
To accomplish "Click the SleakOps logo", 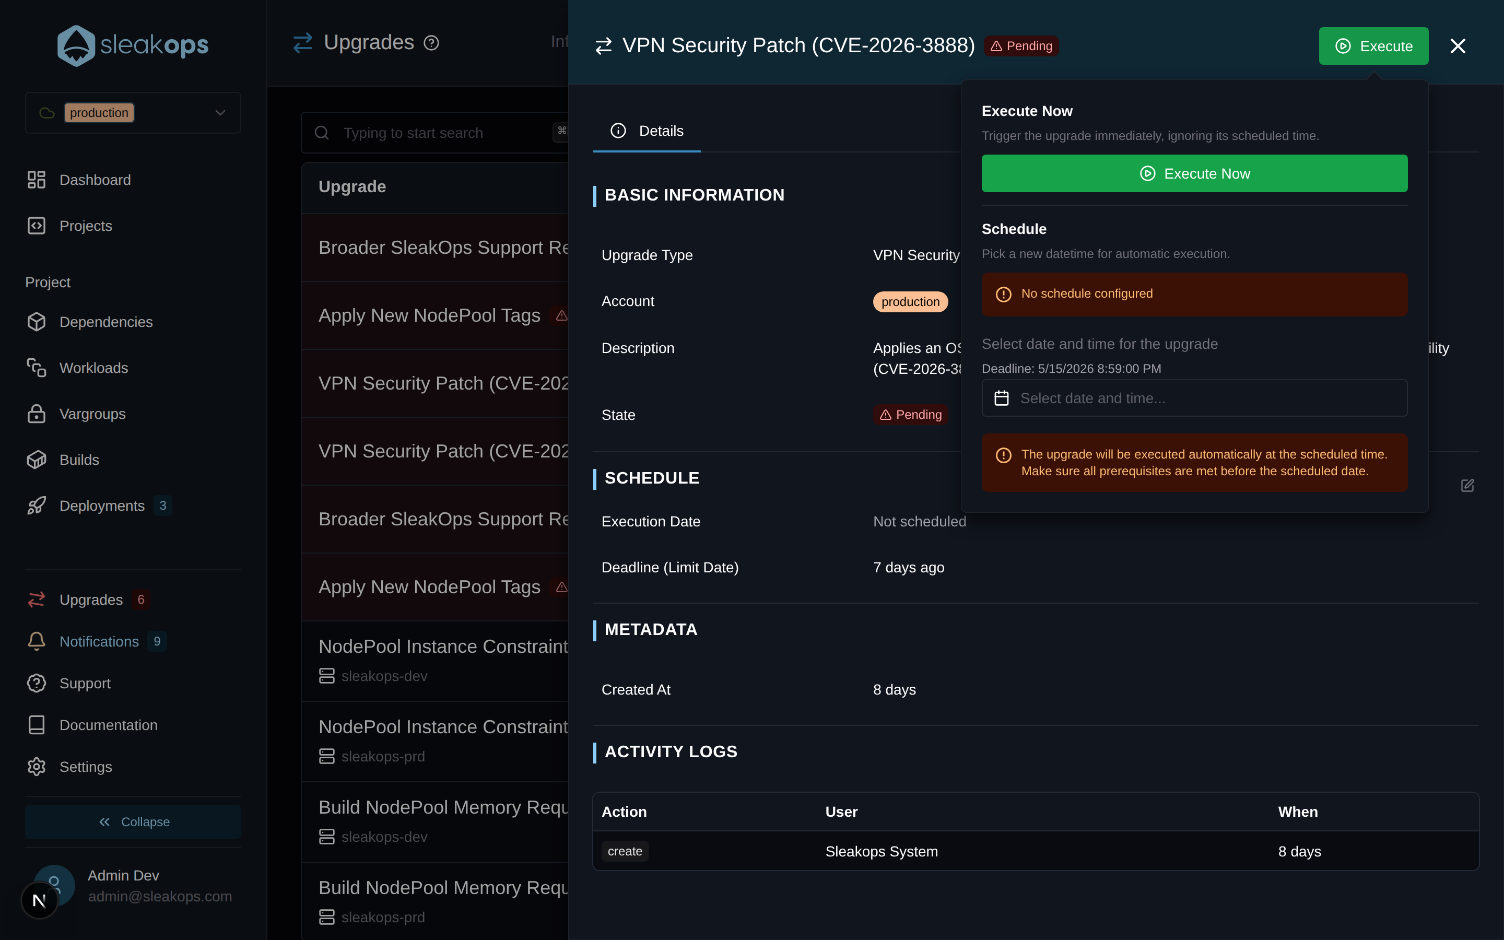I will (x=133, y=45).
